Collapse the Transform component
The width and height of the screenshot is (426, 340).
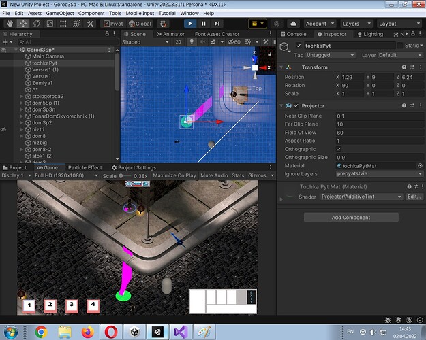click(x=282, y=67)
